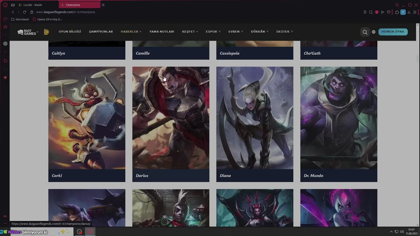Open GX Control speedometer in sidebar
The width and height of the screenshot is (420, 236).
point(5,19)
